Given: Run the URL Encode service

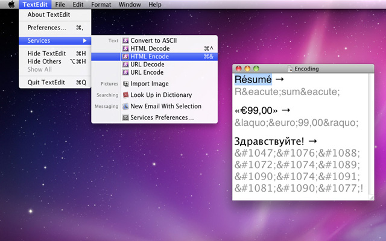Looking at the screenshot, I should pos(154,72).
